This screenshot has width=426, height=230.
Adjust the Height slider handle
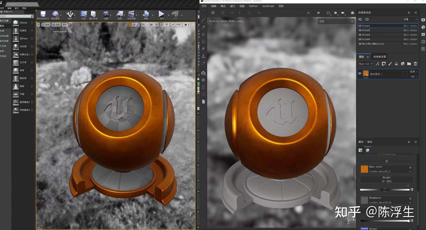point(385,190)
